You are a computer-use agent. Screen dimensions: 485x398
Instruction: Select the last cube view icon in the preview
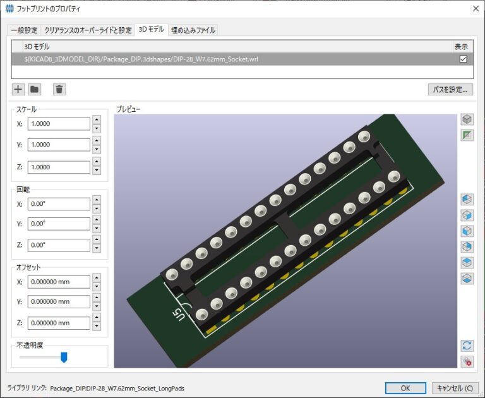(467, 279)
